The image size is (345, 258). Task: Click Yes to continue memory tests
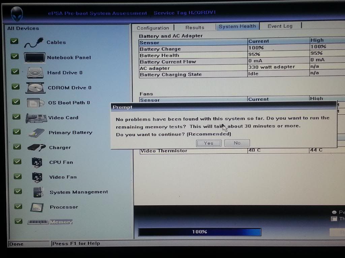click(209, 143)
